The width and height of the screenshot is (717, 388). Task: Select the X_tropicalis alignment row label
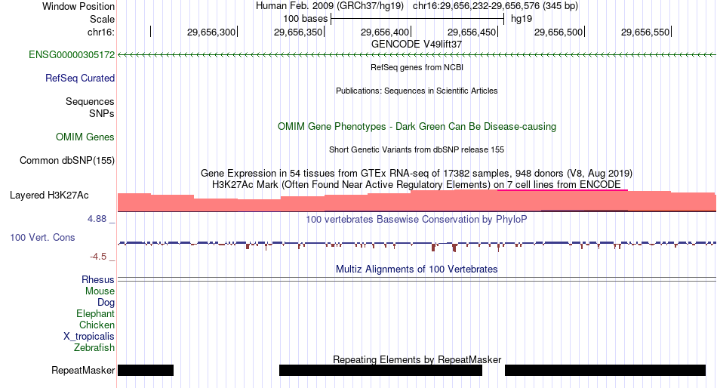(x=89, y=337)
